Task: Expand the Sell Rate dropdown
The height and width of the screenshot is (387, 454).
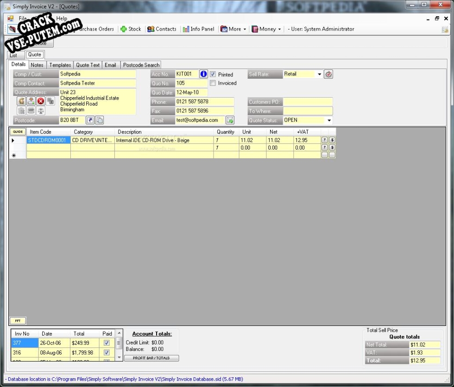Action: (x=320, y=74)
